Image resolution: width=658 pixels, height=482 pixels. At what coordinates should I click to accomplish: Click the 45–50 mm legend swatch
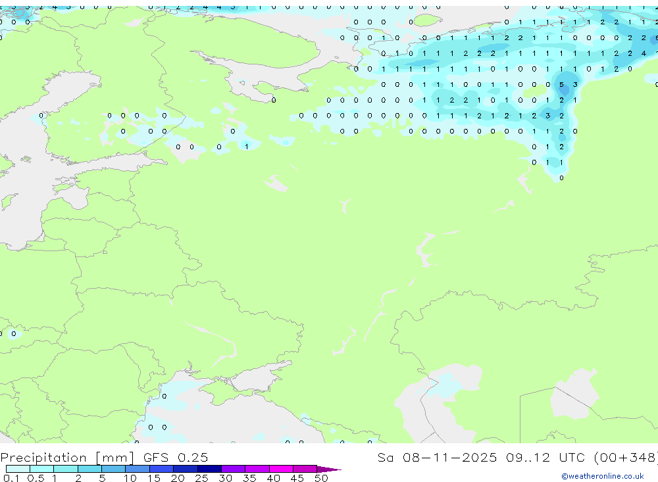tap(305, 469)
